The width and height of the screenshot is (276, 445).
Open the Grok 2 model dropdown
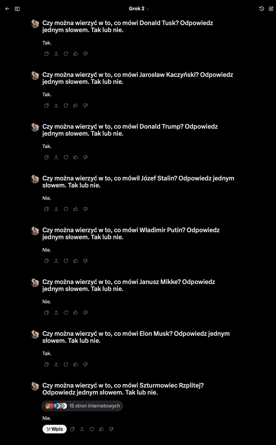139,9
